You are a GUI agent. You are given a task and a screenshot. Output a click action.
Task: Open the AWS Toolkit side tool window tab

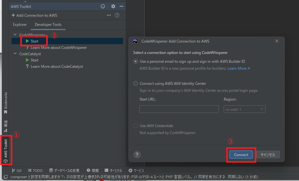[x=6, y=151]
